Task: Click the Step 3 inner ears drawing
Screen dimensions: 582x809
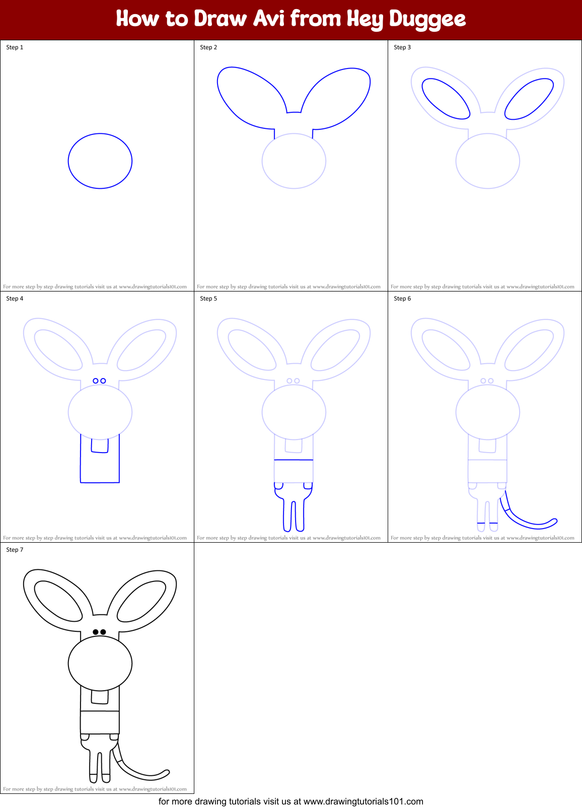Action: [488, 99]
